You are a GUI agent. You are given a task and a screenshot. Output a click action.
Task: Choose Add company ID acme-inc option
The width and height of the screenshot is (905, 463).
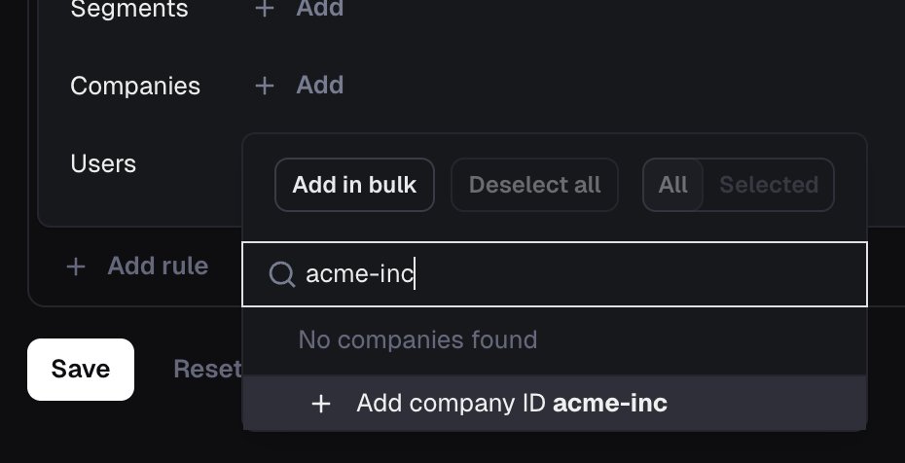[555, 403]
